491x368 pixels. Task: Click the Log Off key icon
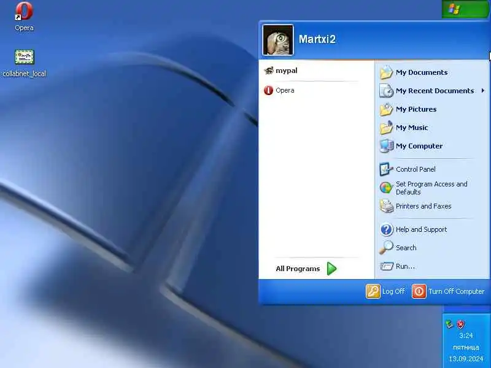point(373,291)
